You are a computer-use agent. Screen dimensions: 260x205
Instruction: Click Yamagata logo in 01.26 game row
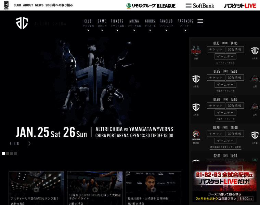[x=255, y=107]
